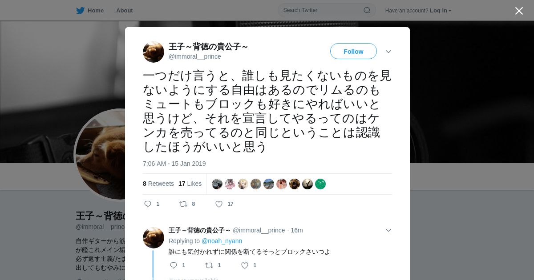
Task: Expand the reply tweet's chevron menu
Action: coord(388,230)
